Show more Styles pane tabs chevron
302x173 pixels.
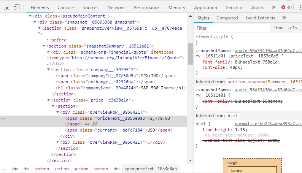coord(284,18)
